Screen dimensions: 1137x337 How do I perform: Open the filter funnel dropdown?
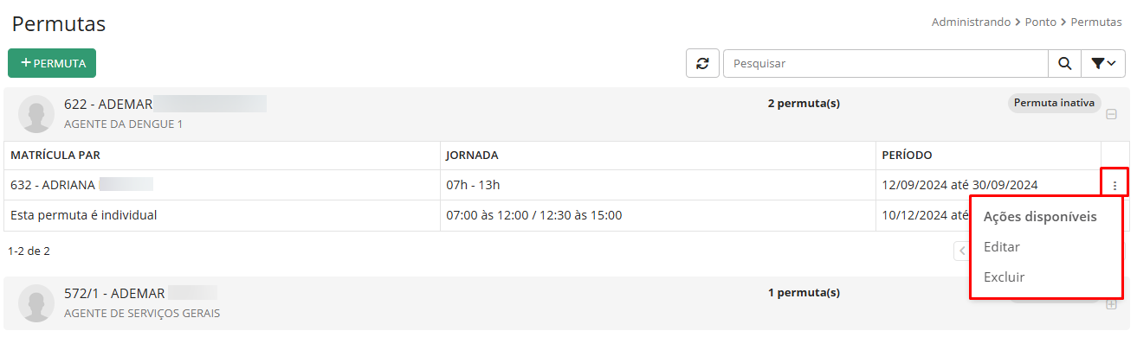[1102, 63]
